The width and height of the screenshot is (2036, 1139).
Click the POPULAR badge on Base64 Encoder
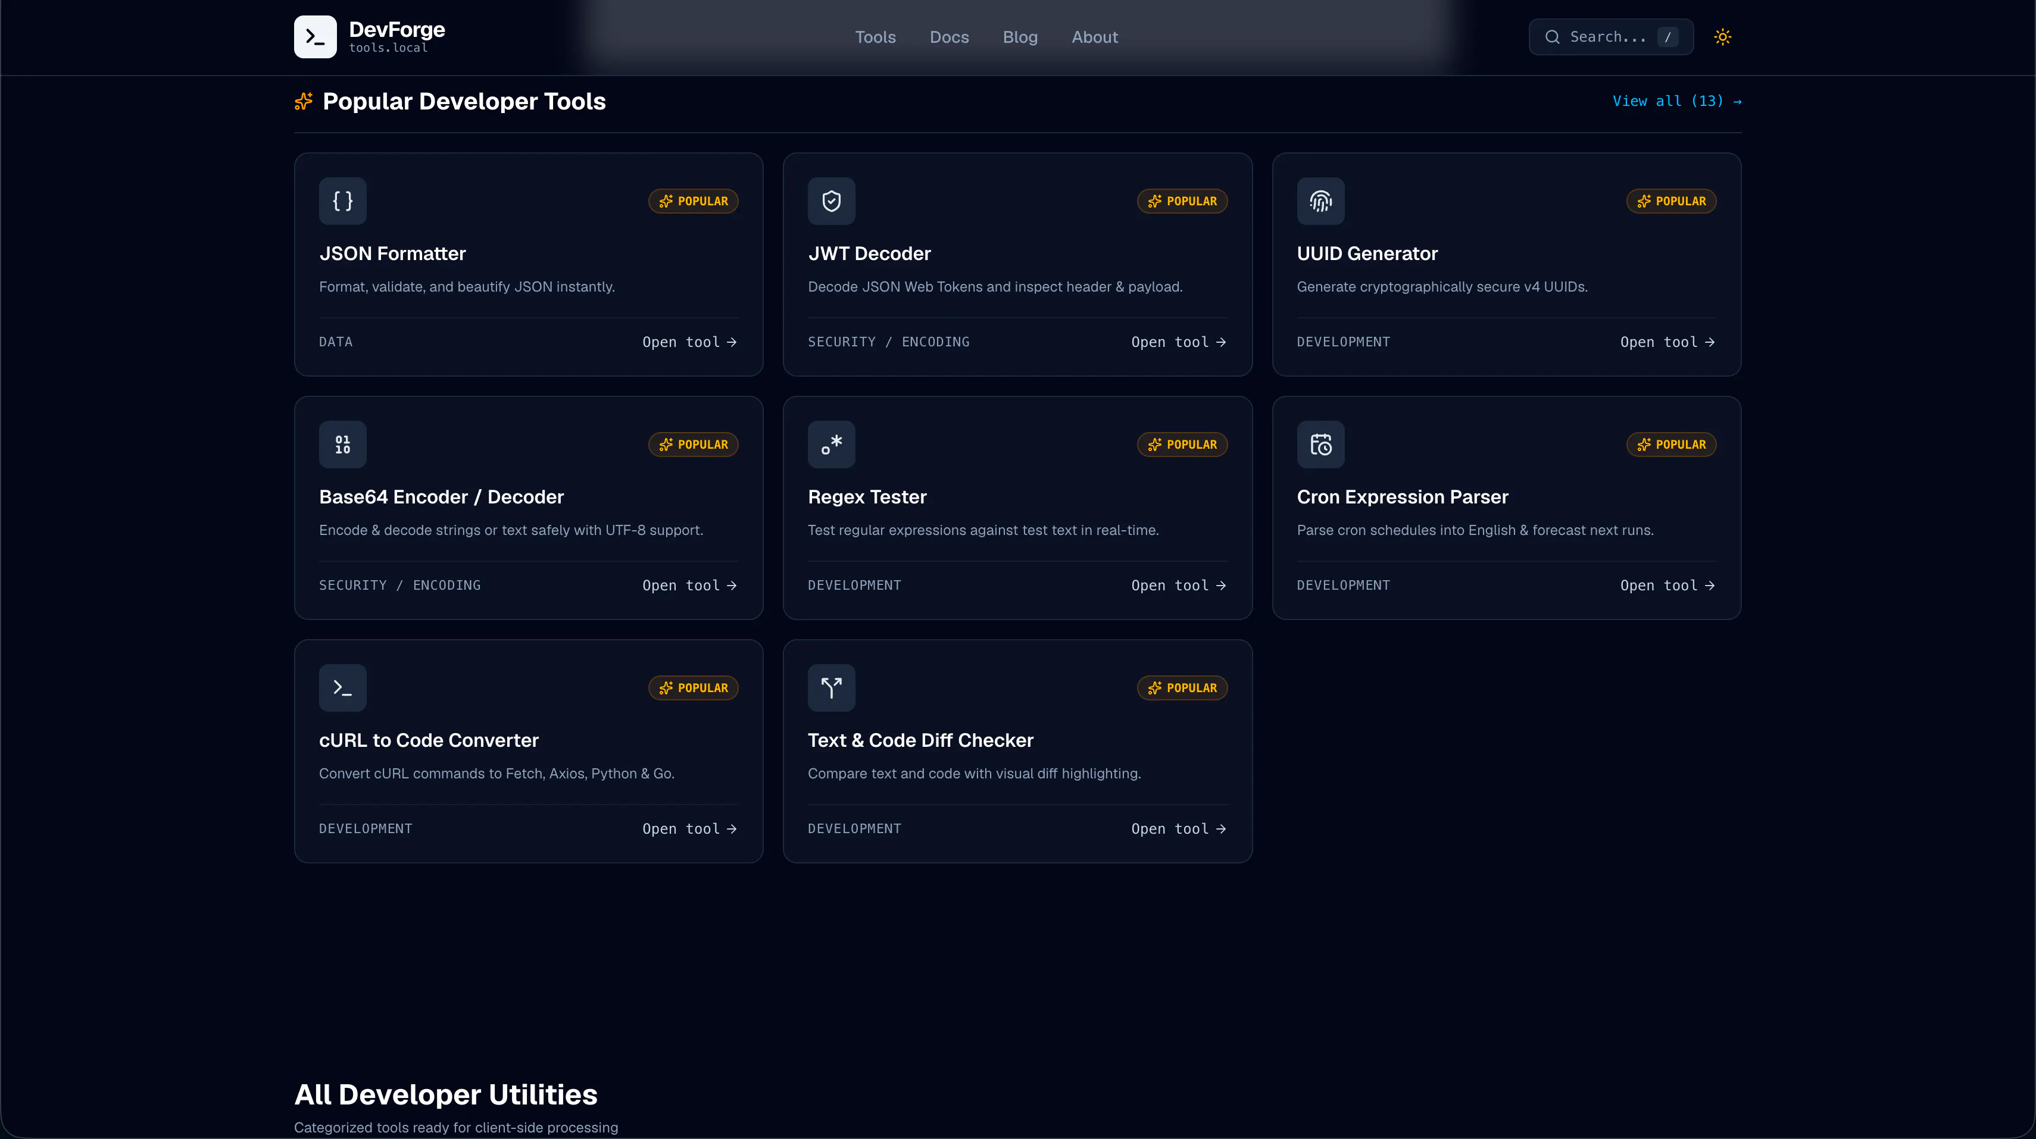pos(693,444)
